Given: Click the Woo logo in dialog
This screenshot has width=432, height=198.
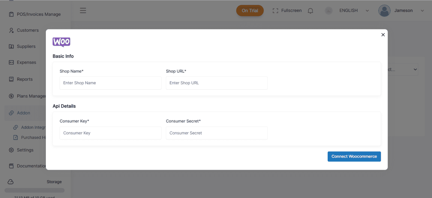Looking at the screenshot, I should [61, 42].
